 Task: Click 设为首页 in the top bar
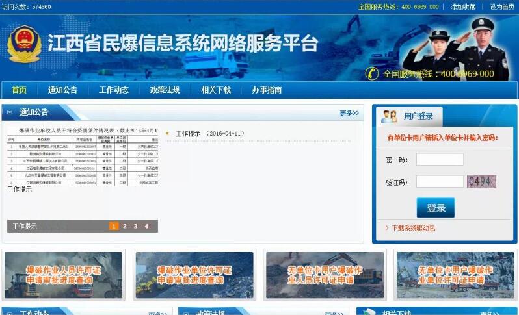pos(501,6)
